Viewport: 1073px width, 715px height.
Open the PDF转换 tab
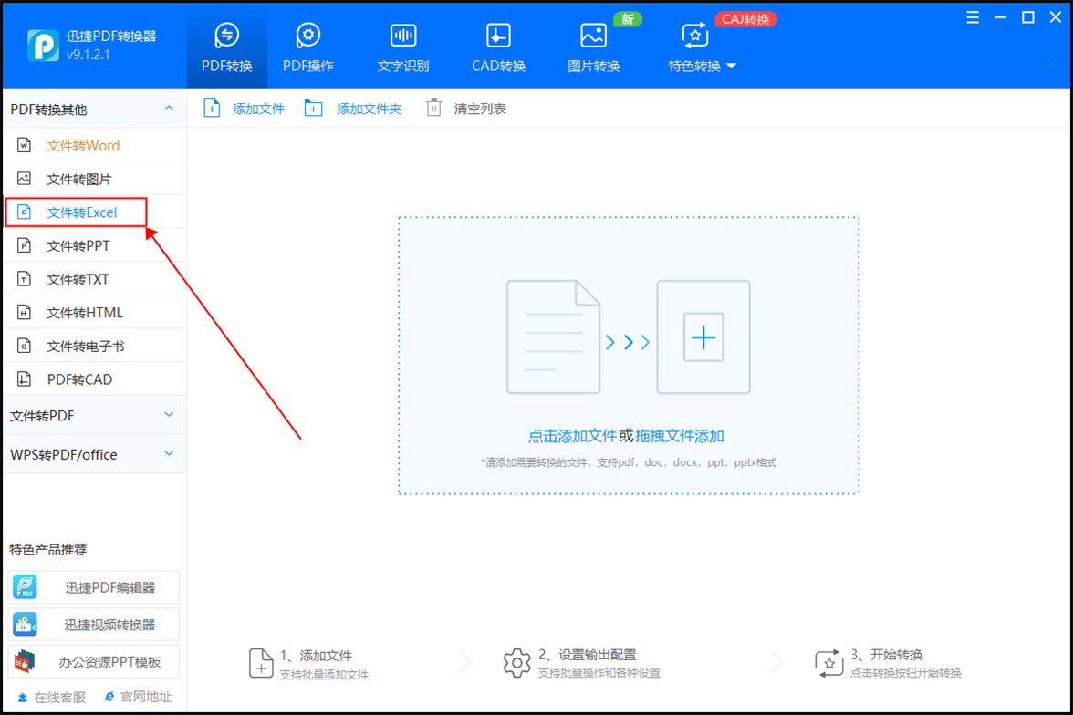(226, 47)
